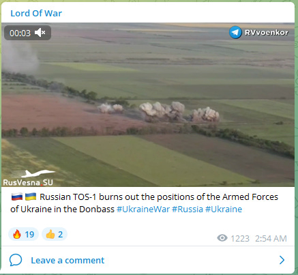Click the 1223 view count

pyautogui.click(x=240, y=238)
